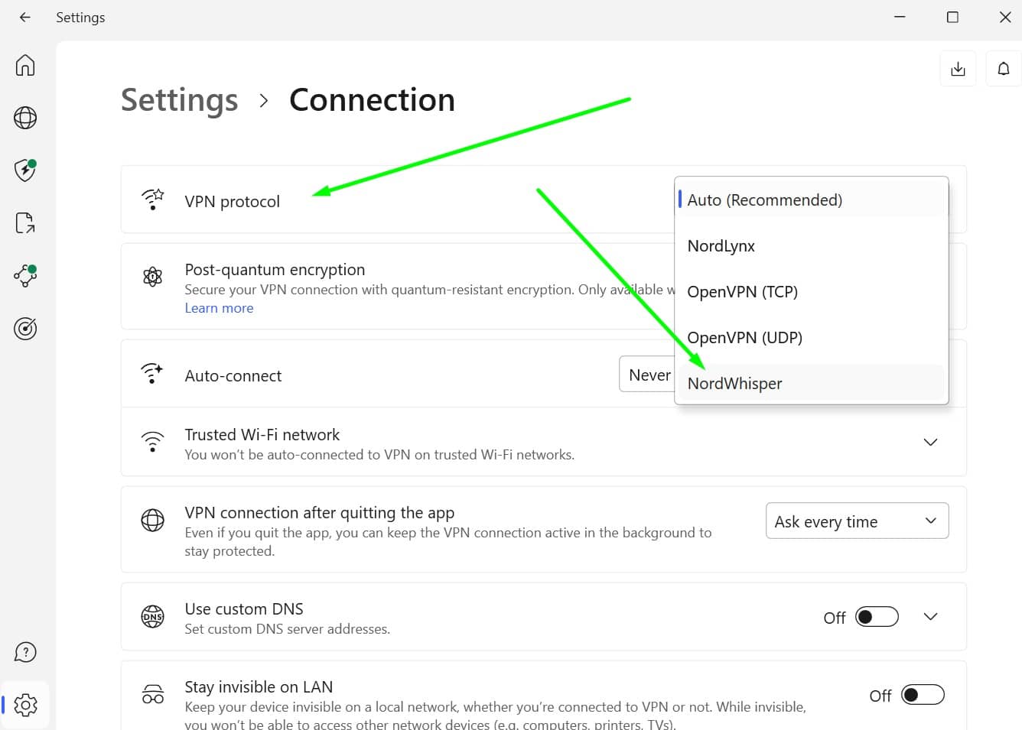Image resolution: width=1022 pixels, height=730 pixels.
Task: Click the VPN protocol label
Action: [233, 202]
